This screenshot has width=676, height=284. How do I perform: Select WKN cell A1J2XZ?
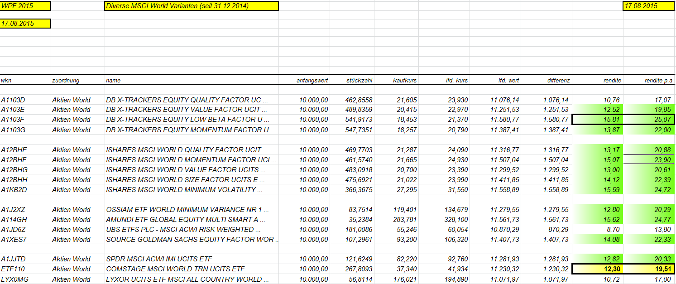pos(25,209)
